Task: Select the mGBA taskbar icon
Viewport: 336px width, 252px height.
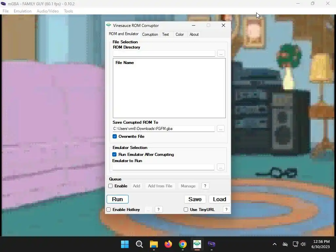Action: [212, 244]
